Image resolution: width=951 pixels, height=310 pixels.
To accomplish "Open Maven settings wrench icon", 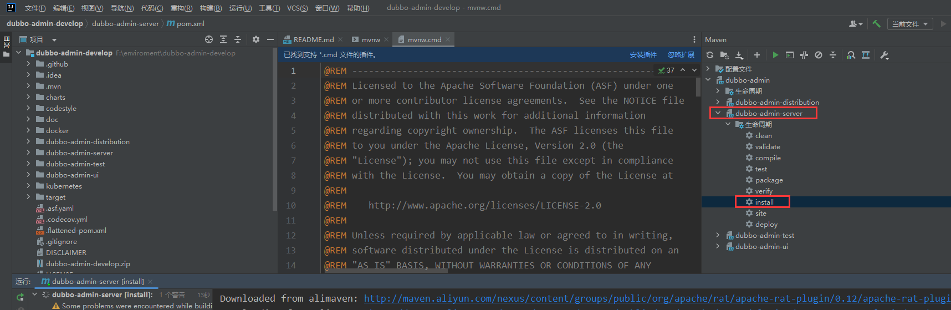I will (884, 55).
